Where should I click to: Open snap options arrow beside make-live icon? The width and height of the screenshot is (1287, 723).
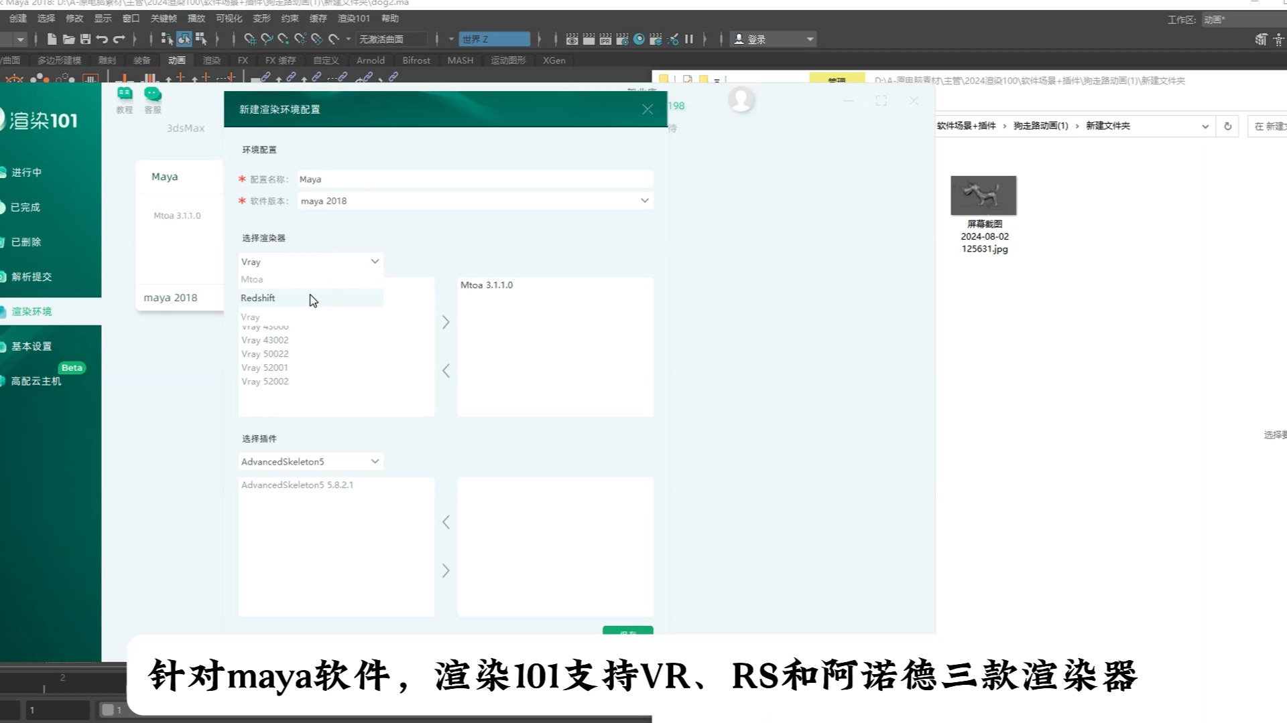(x=348, y=39)
